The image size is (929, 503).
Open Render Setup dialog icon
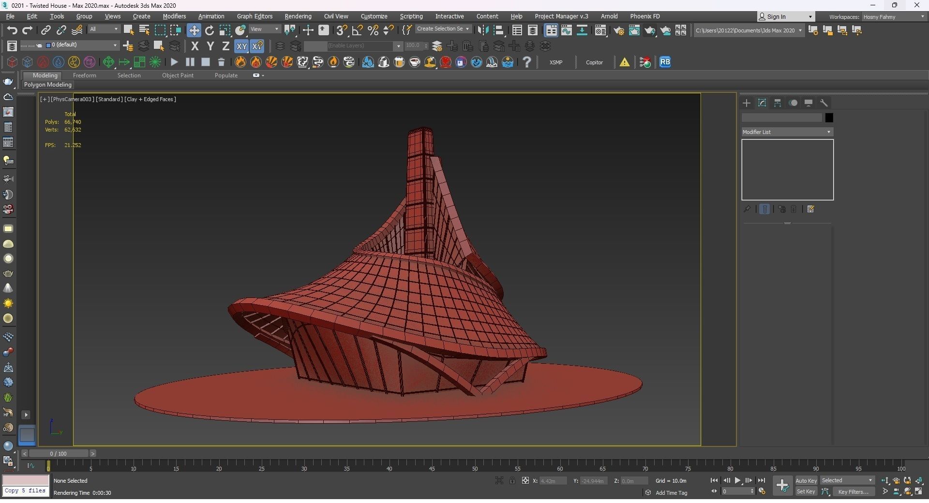pyautogui.click(x=618, y=30)
